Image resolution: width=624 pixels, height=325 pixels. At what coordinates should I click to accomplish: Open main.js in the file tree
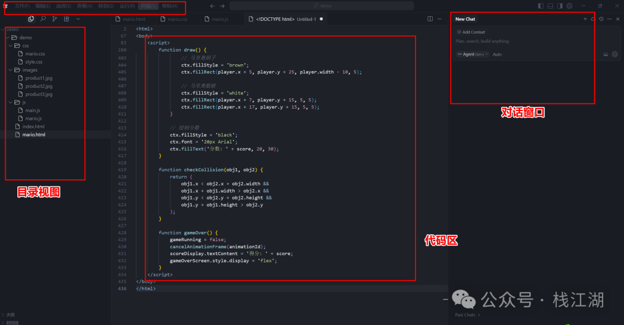tap(32, 110)
